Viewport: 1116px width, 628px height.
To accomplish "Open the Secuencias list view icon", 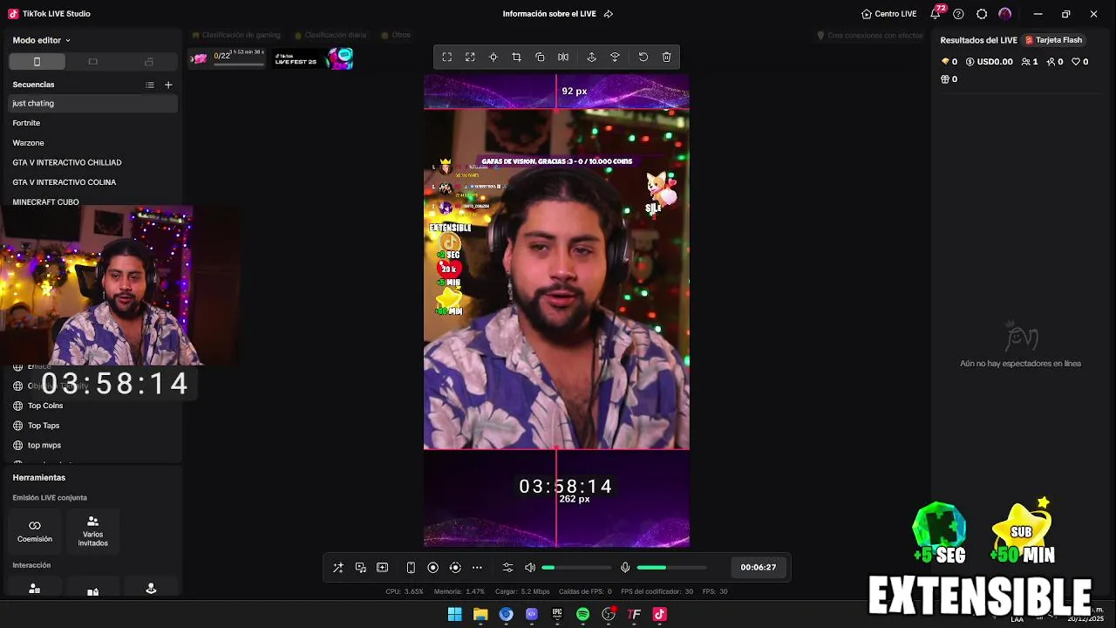I will 150,85.
